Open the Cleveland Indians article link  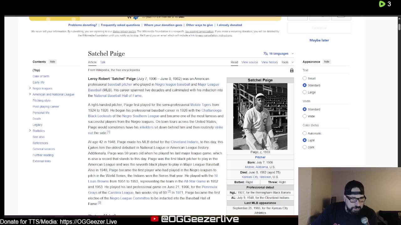click(185, 142)
